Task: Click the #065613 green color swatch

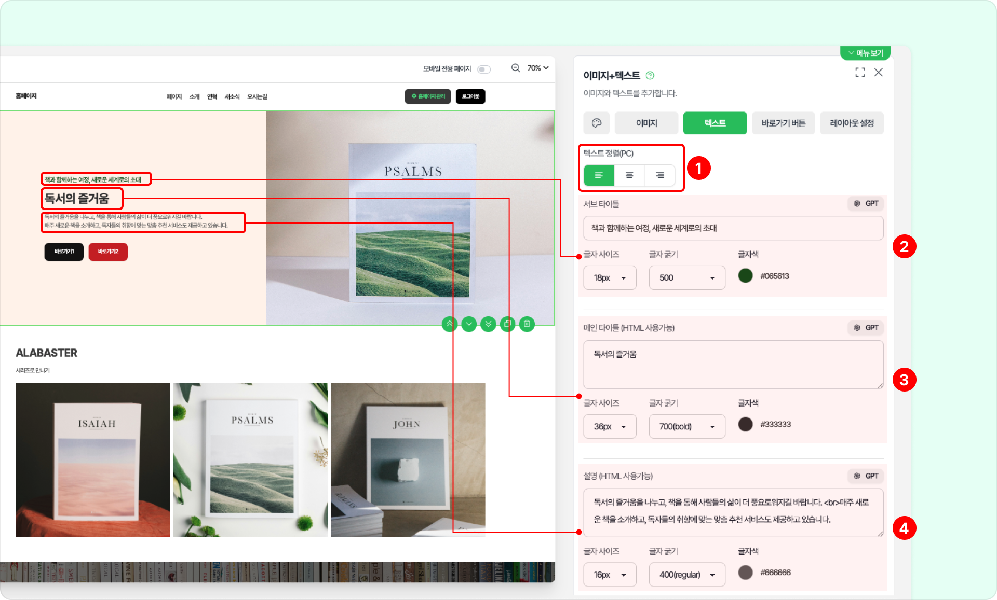Action: [x=746, y=276]
